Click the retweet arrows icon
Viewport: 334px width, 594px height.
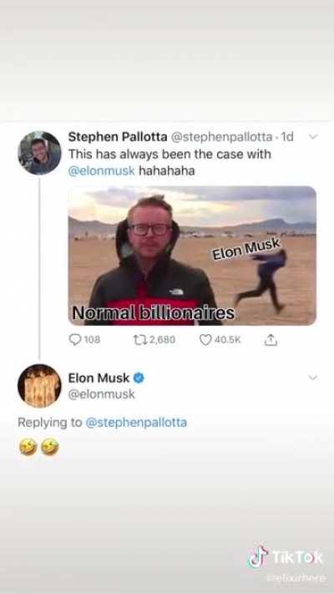click(139, 340)
